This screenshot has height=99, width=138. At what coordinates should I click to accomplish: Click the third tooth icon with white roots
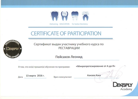[x=75, y=16]
